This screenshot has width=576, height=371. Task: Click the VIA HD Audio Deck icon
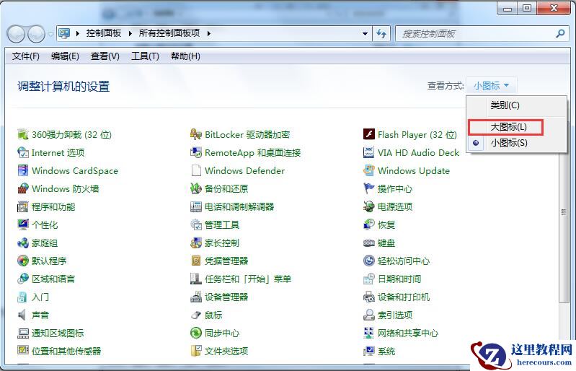(x=369, y=152)
